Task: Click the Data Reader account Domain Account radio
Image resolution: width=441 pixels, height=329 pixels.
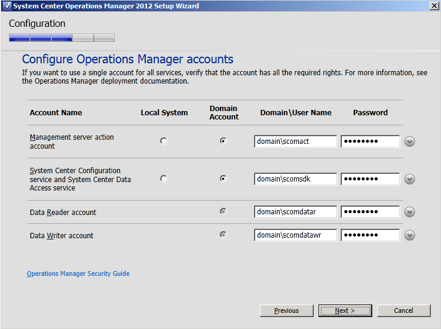Action: (223, 211)
